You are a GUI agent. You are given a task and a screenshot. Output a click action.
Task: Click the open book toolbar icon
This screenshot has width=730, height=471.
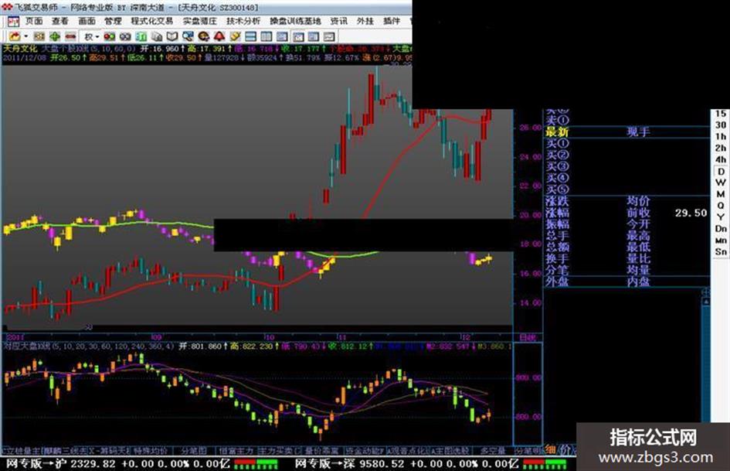[171, 36]
